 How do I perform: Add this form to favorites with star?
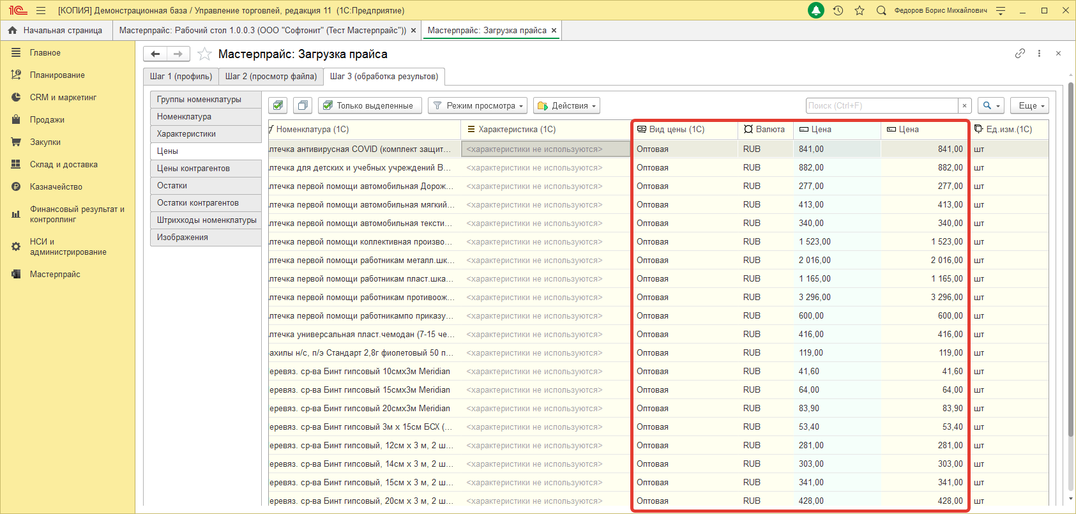click(204, 54)
